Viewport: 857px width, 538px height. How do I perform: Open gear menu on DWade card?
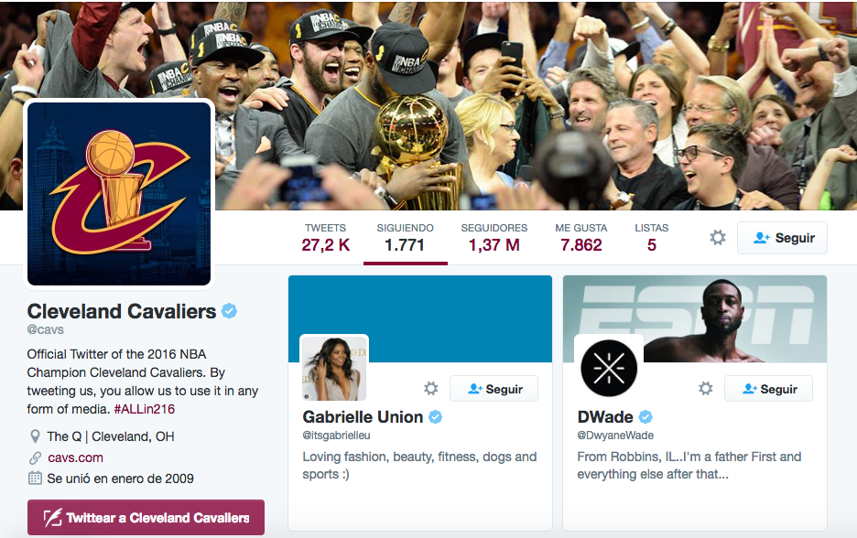706,388
